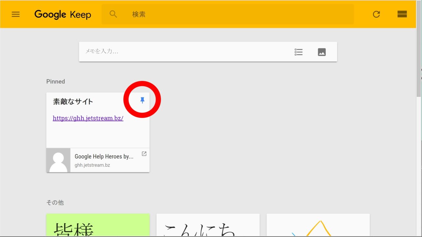Toggle the list view layout icon

(x=402, y=14)
